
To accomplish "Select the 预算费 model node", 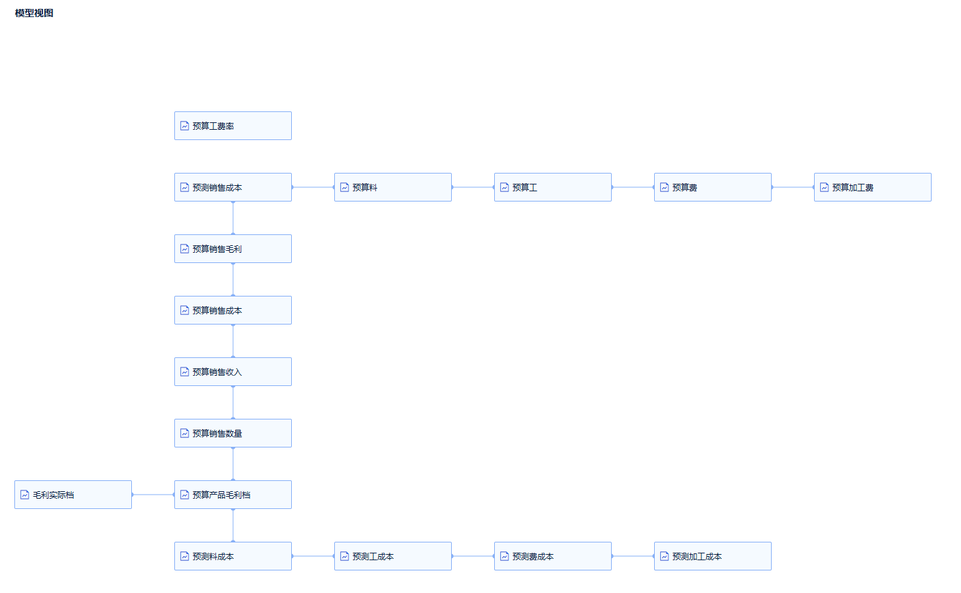I will pos(712,187).
